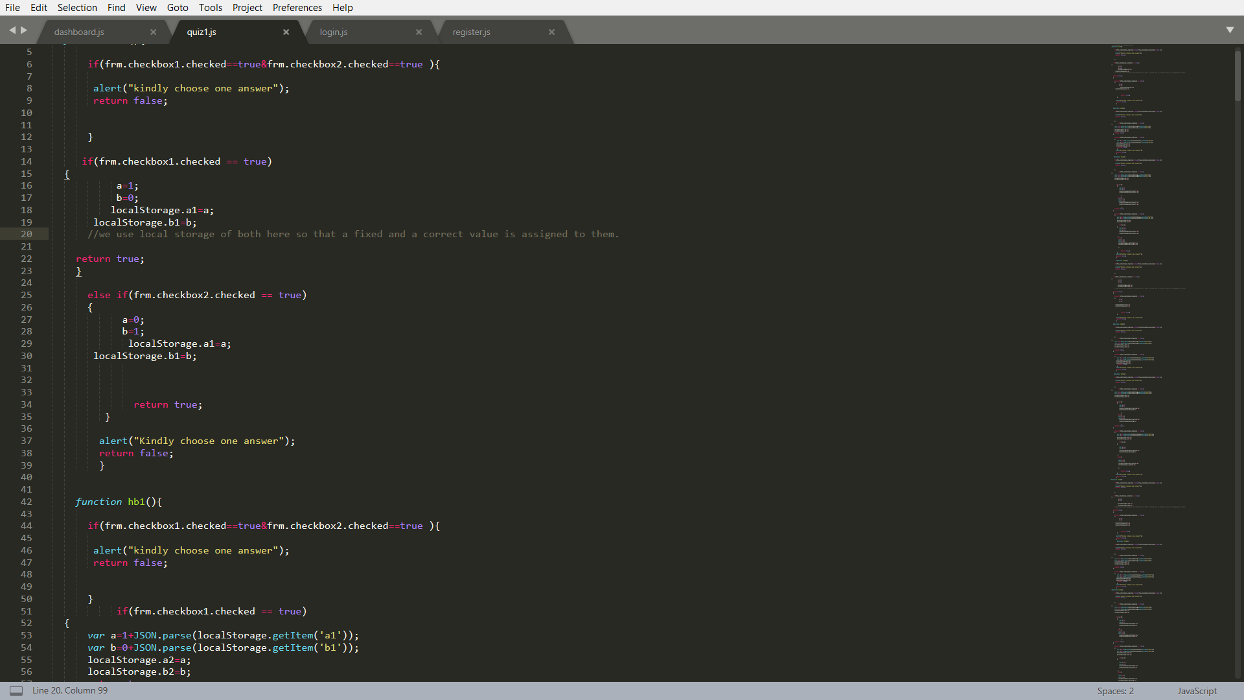Close the register.js tab

[x=551, y=32]
